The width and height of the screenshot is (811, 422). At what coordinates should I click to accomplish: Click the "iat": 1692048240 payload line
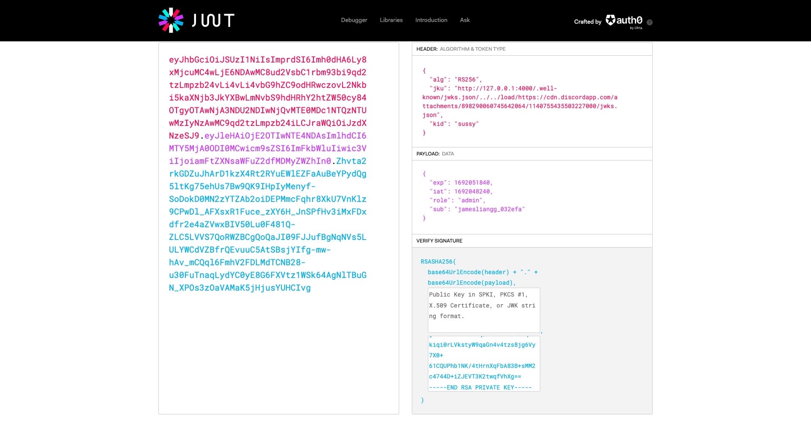[461, 191]
